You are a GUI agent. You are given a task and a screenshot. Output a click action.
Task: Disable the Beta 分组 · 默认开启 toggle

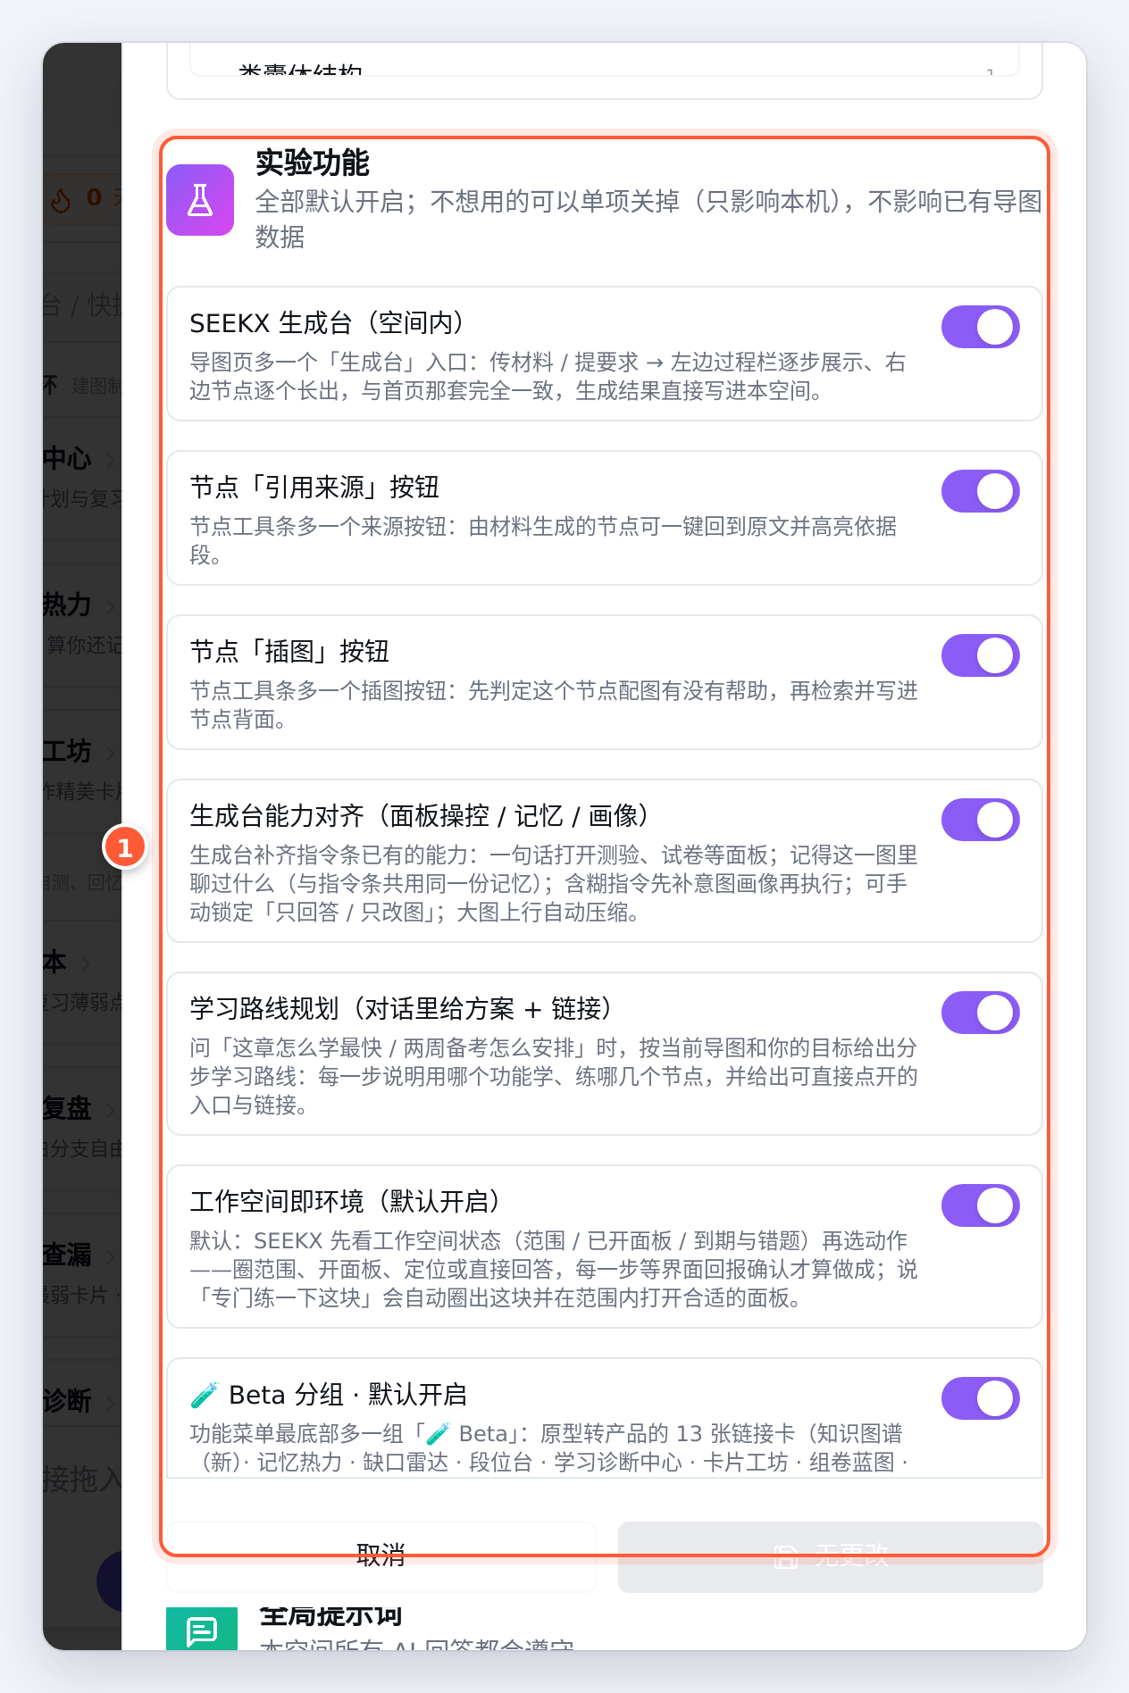coord(981,1398)
